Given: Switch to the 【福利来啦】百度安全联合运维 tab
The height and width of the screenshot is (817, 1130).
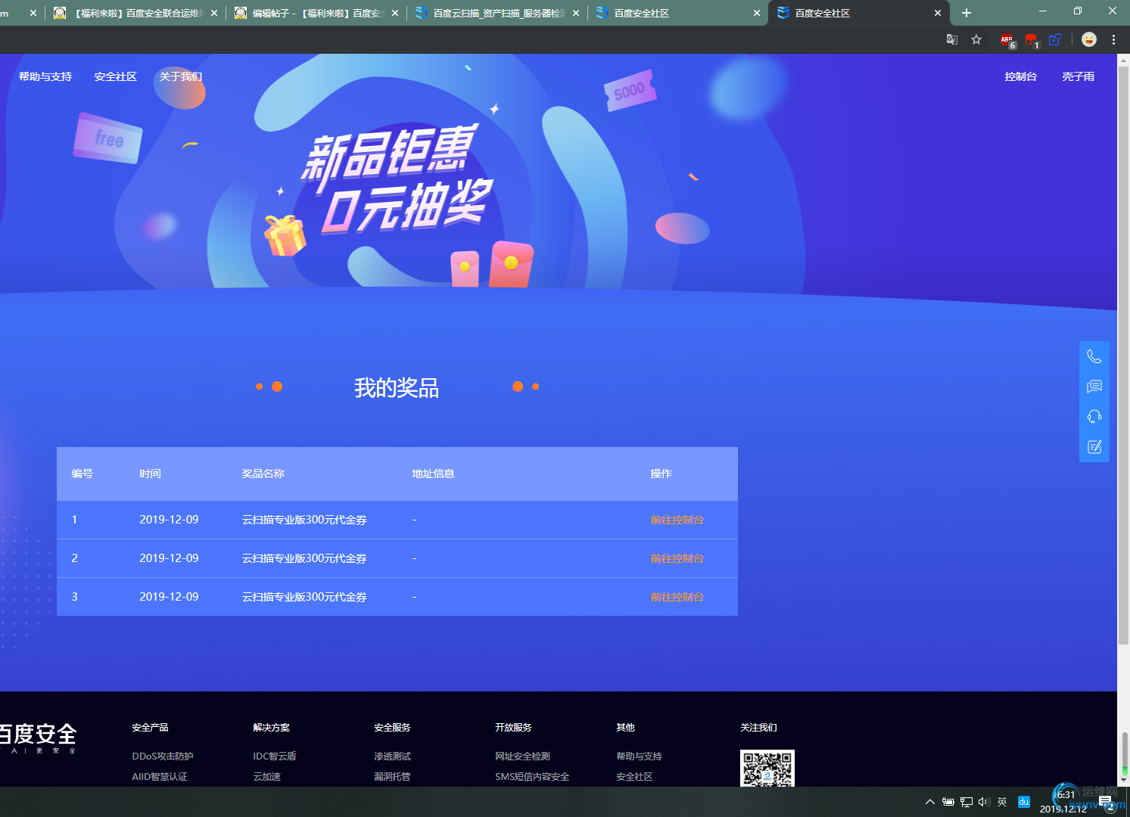Looking at the screenshot, I should point(135,13).
